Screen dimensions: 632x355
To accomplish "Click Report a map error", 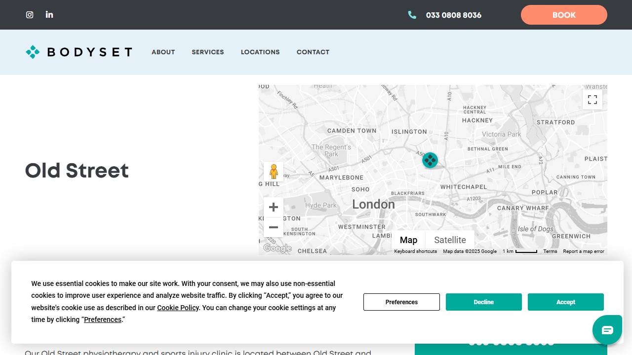I will click(584, 251).
